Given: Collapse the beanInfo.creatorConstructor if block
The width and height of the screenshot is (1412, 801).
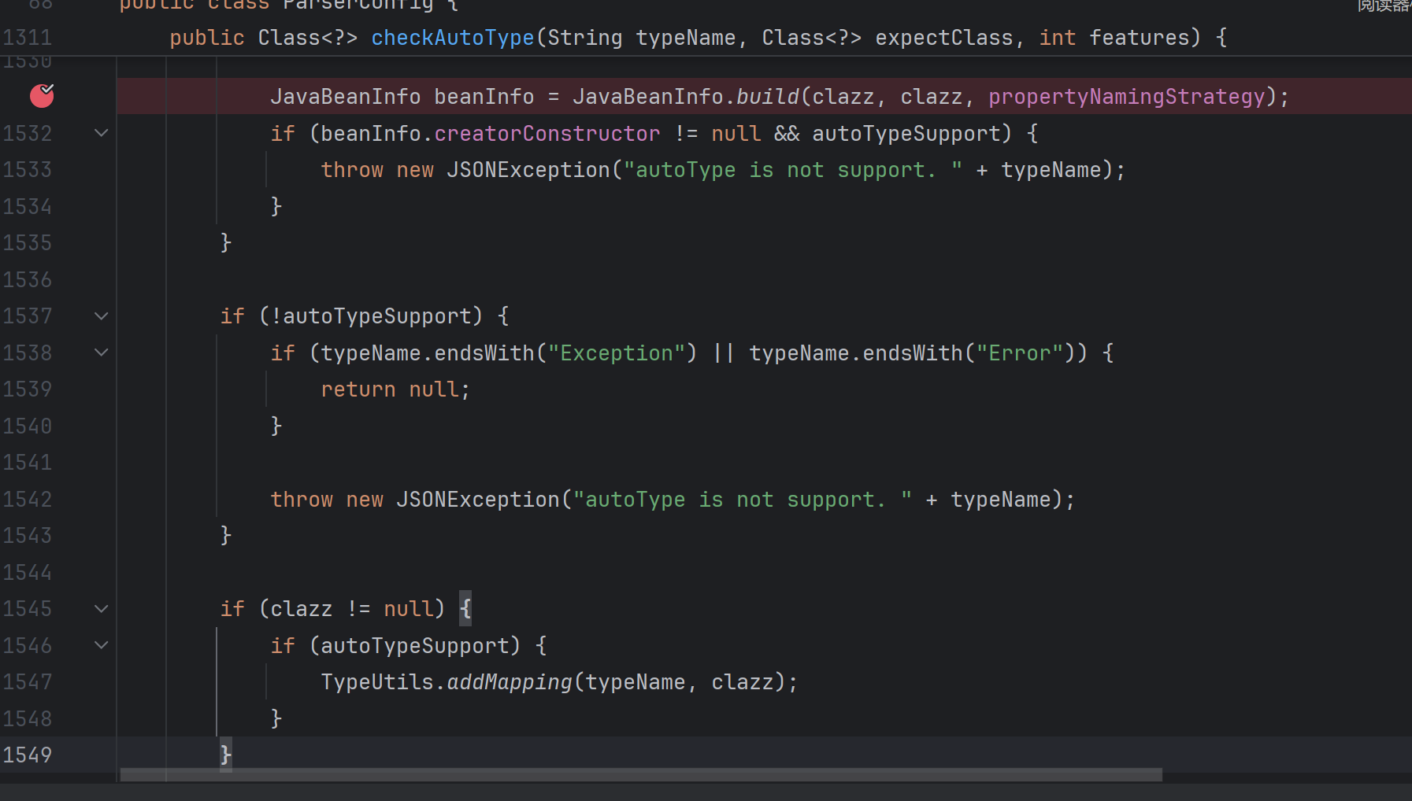Looking at the screenshot, I should (102, 133).
